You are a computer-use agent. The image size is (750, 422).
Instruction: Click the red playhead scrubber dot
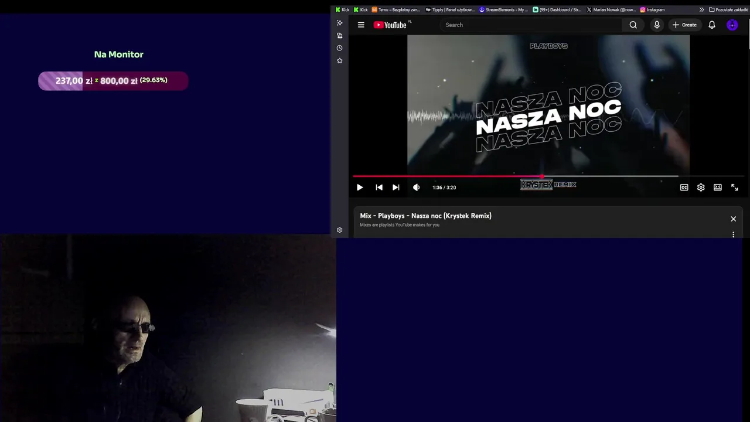[542, 176]
